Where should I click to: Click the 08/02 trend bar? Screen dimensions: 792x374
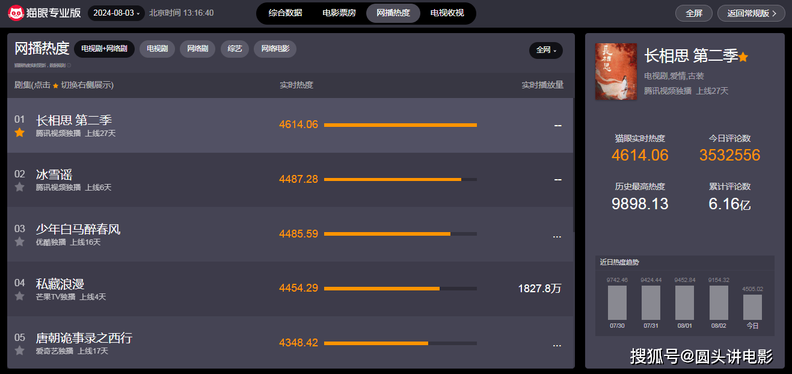click(x=719, y=302)
